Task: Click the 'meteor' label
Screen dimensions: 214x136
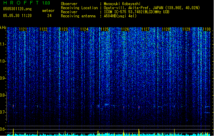Action: coord(48,11)
